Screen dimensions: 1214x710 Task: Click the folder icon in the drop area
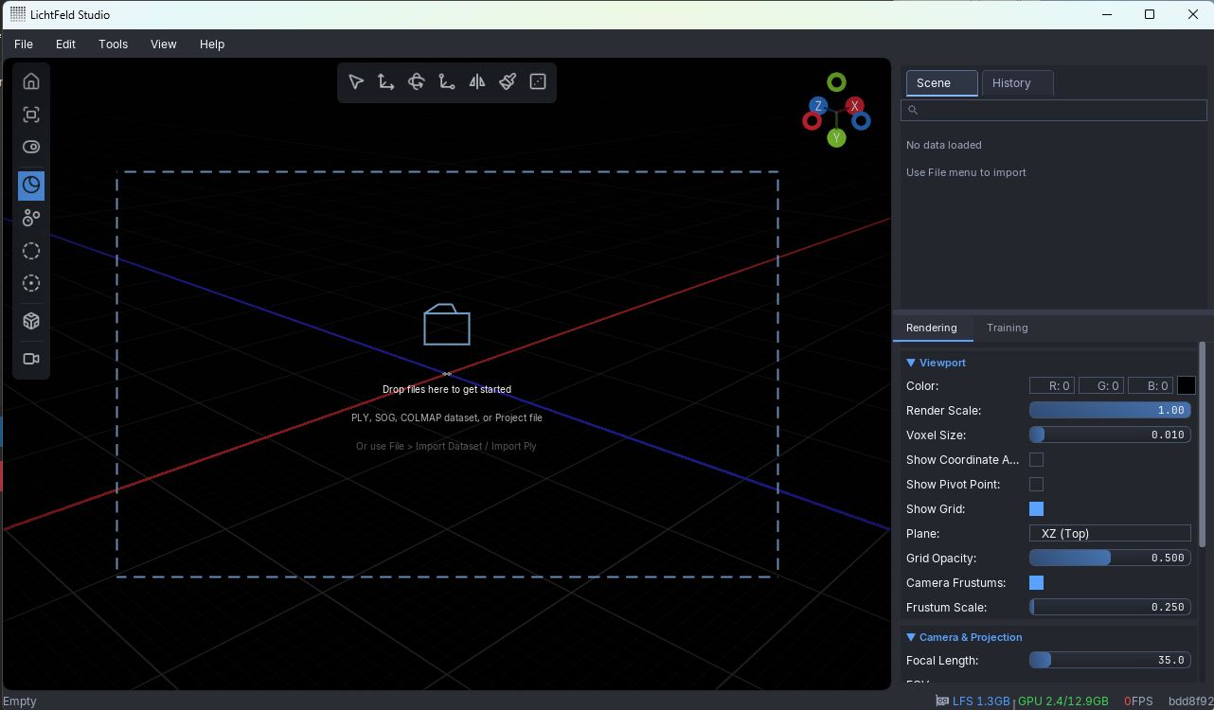[x=447, y=325]
